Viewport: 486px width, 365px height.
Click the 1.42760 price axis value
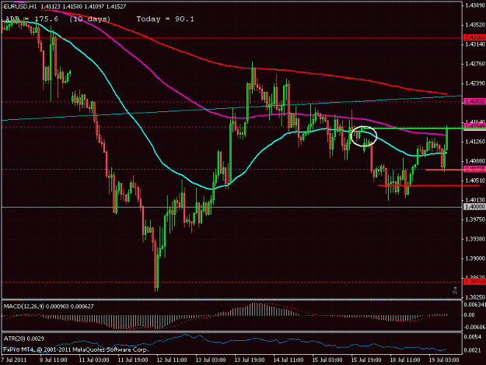pos(475,64)
